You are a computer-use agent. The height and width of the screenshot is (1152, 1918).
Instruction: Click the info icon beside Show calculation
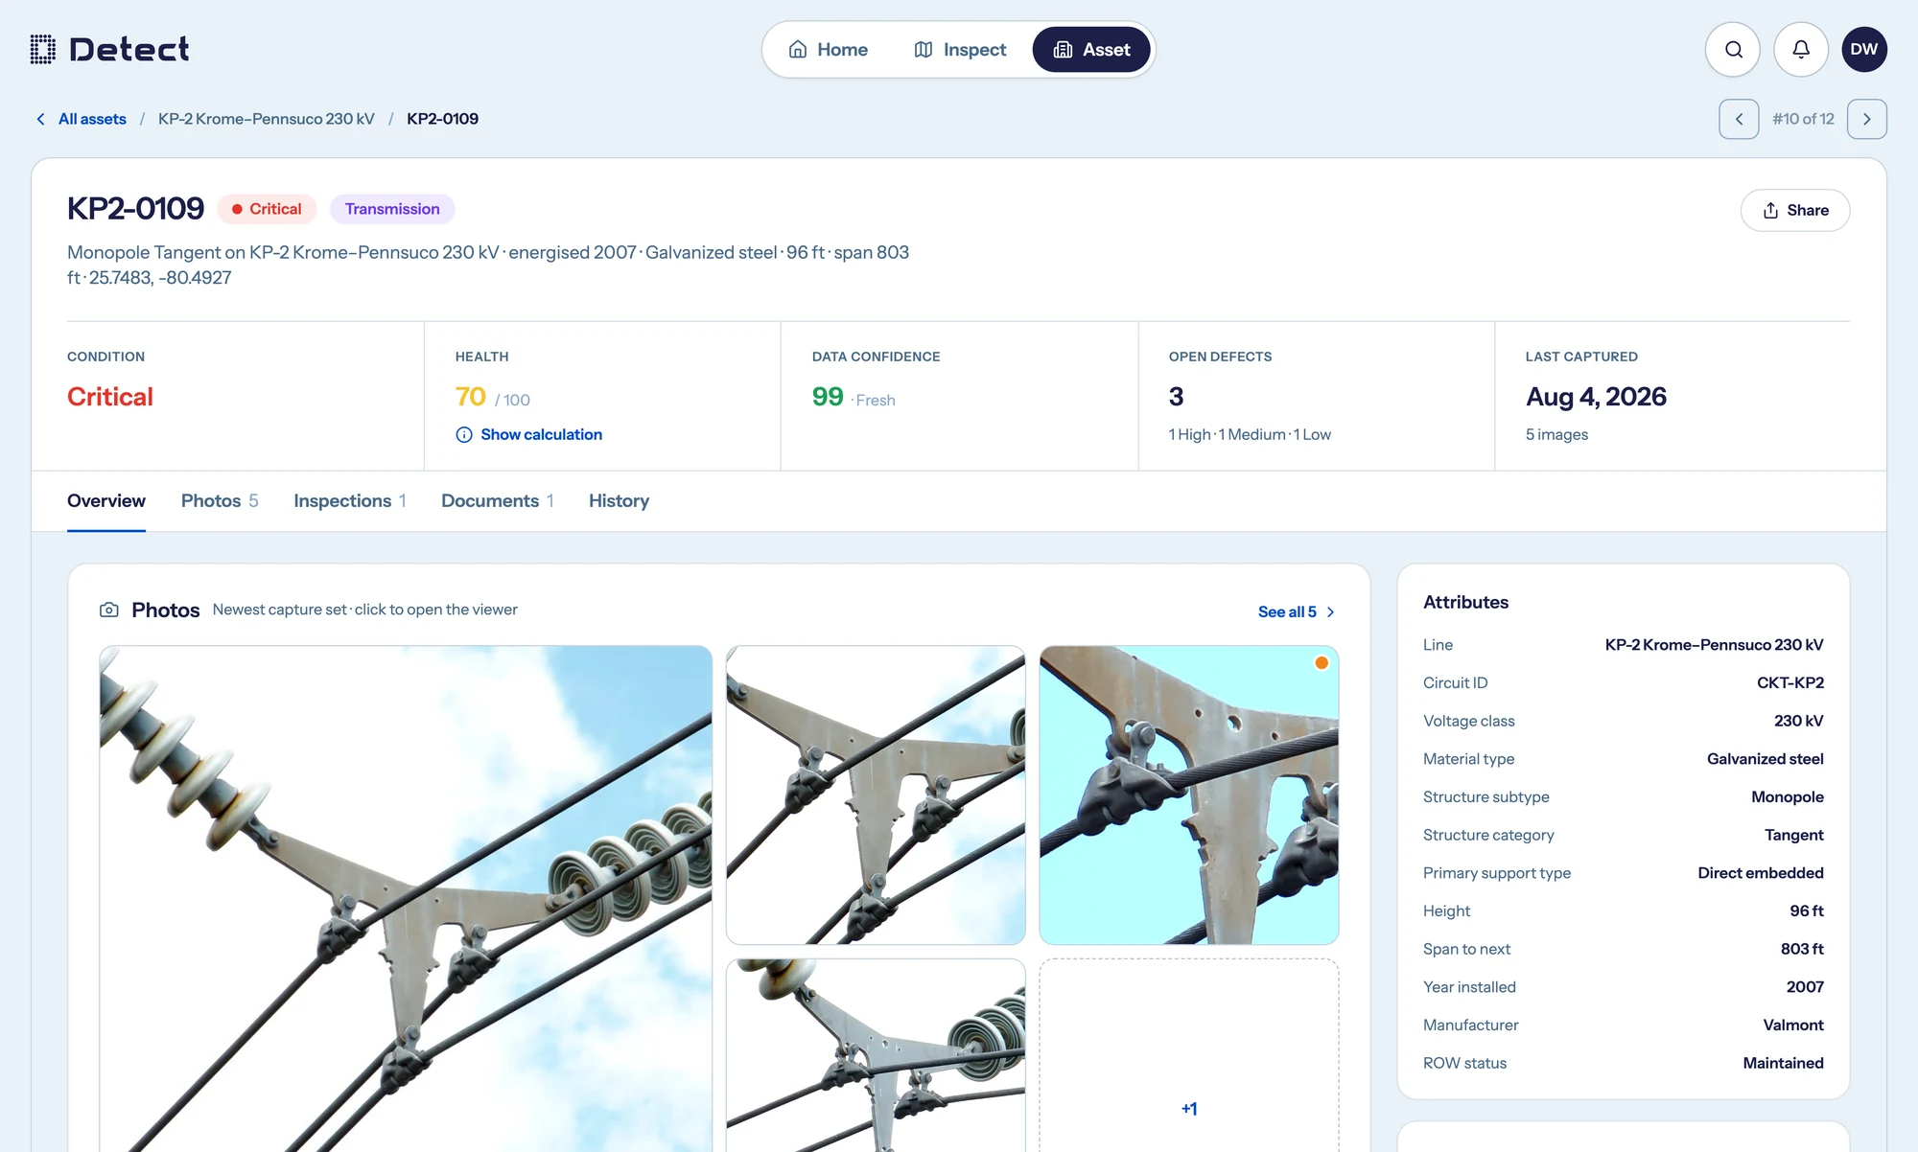(464, 434)
